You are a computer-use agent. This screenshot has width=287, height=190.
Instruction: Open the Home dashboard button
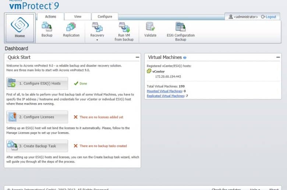(20, 28)
